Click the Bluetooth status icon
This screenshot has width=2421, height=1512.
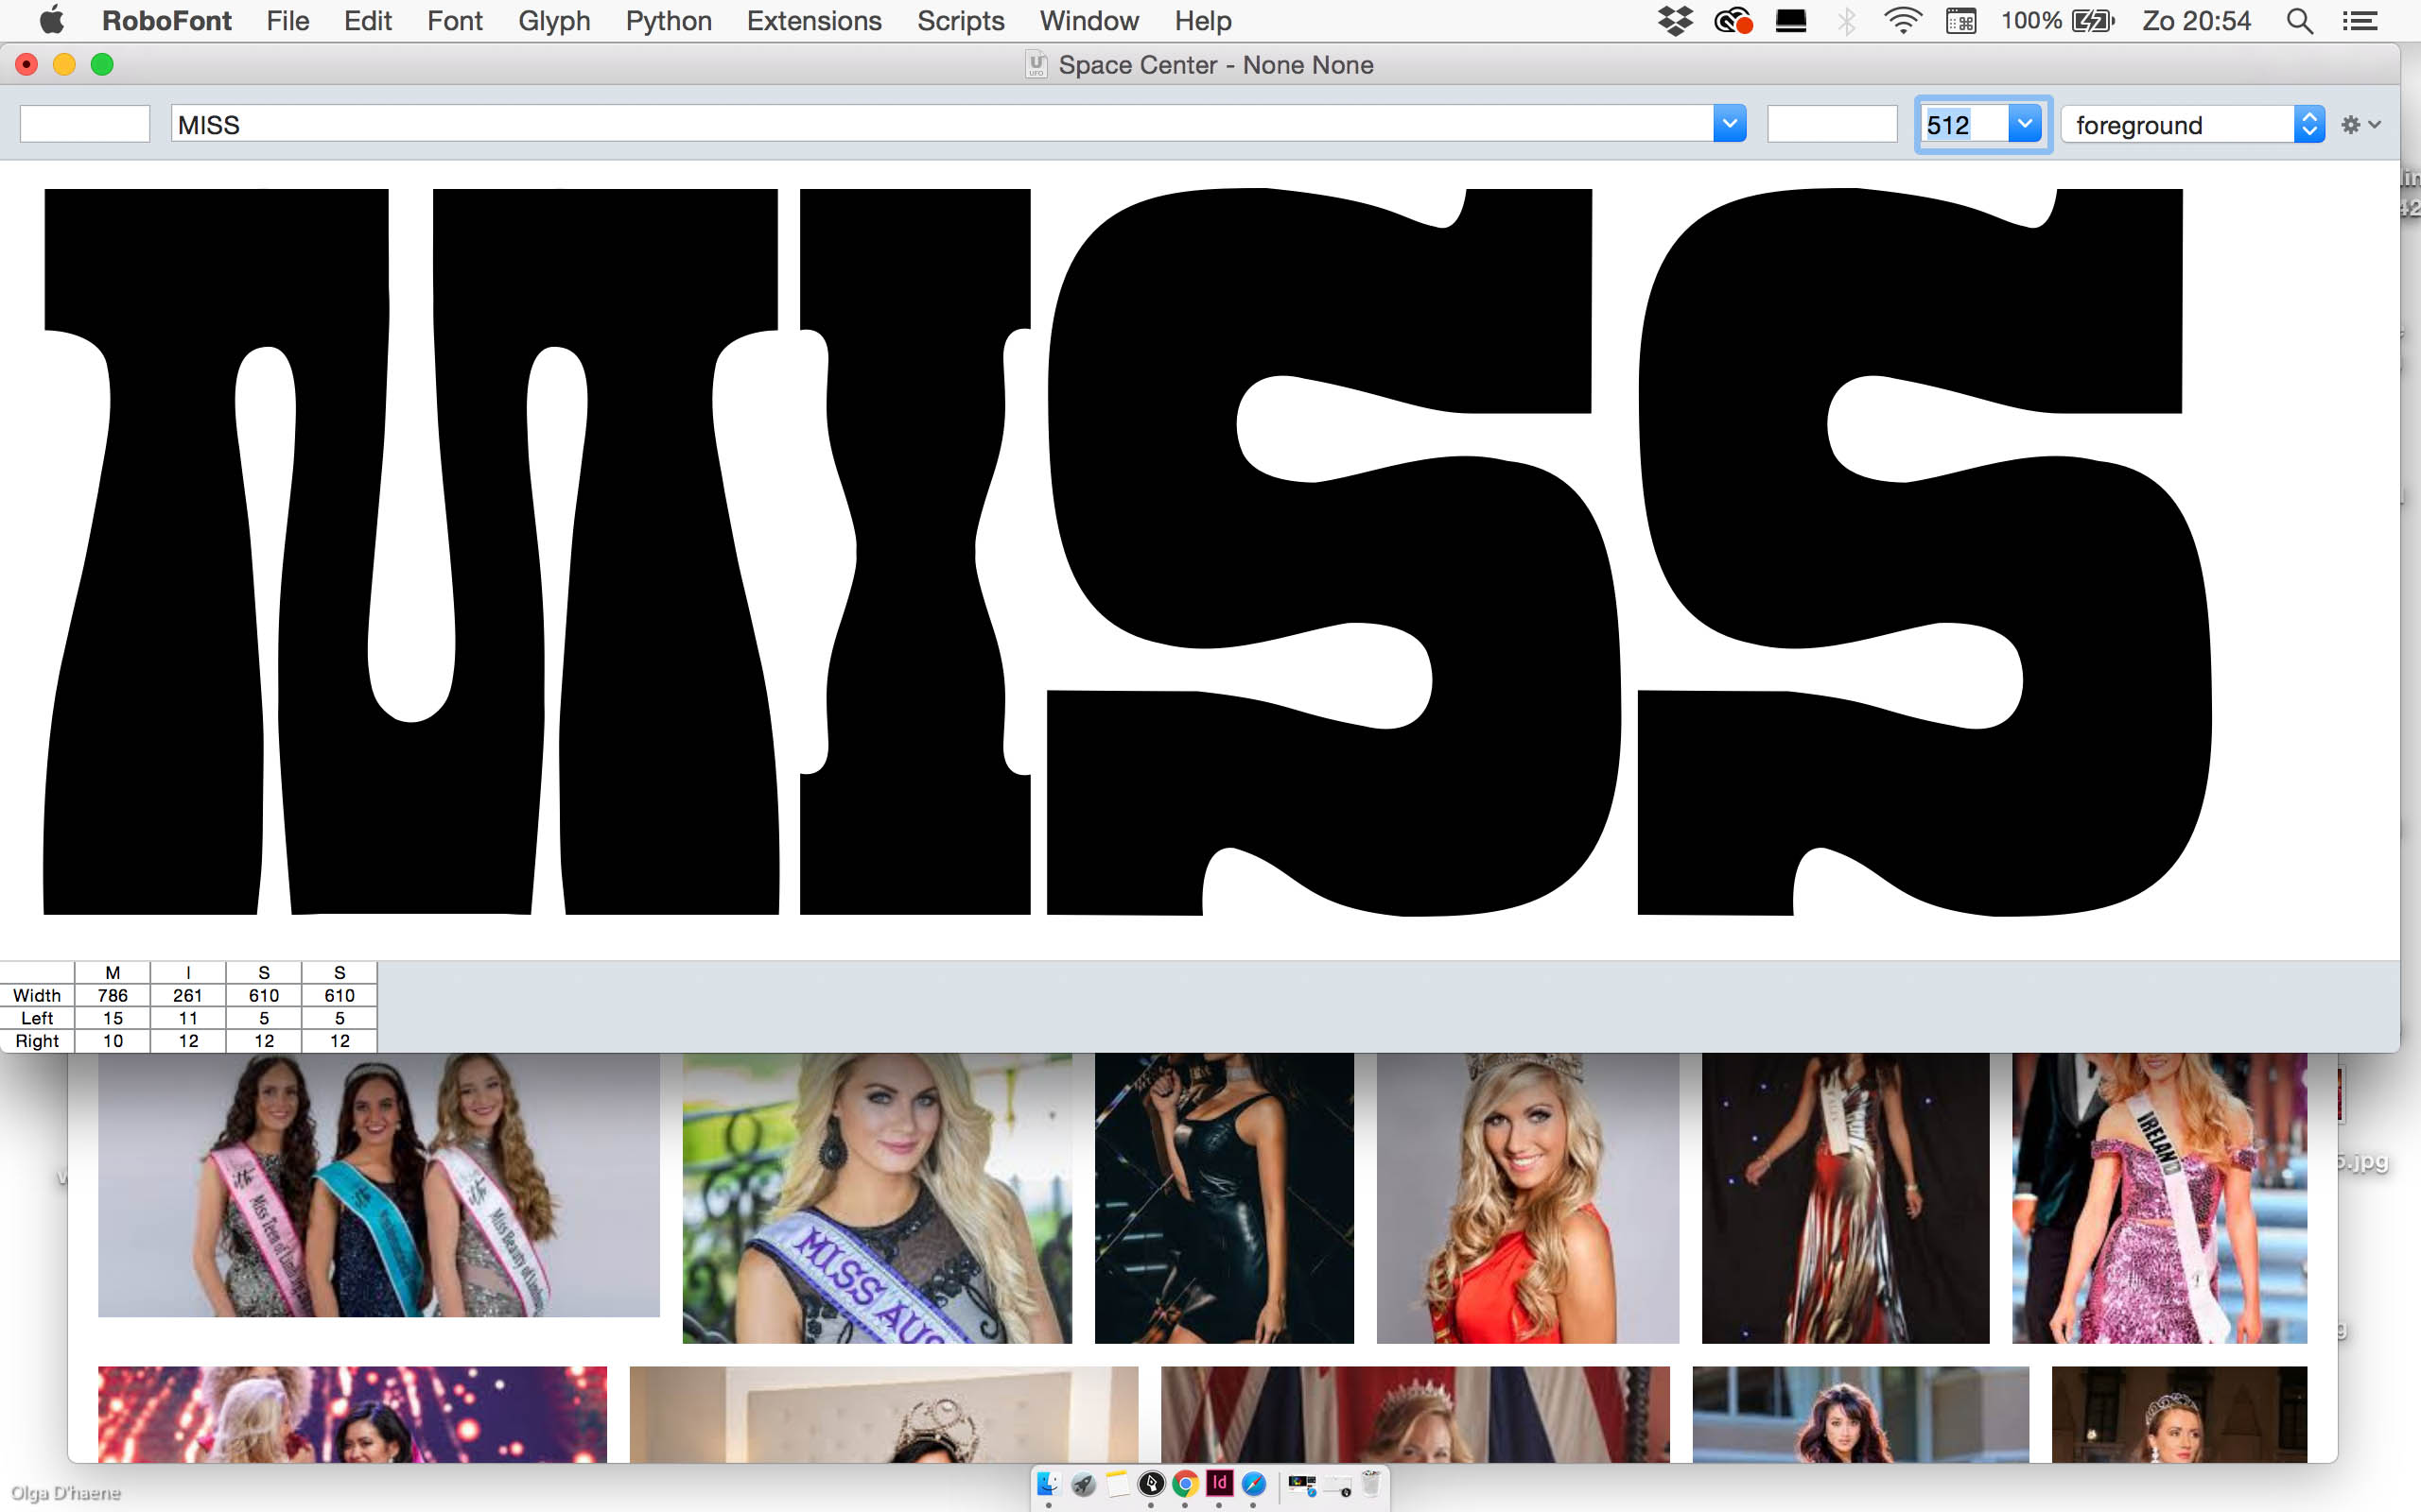1847,20
